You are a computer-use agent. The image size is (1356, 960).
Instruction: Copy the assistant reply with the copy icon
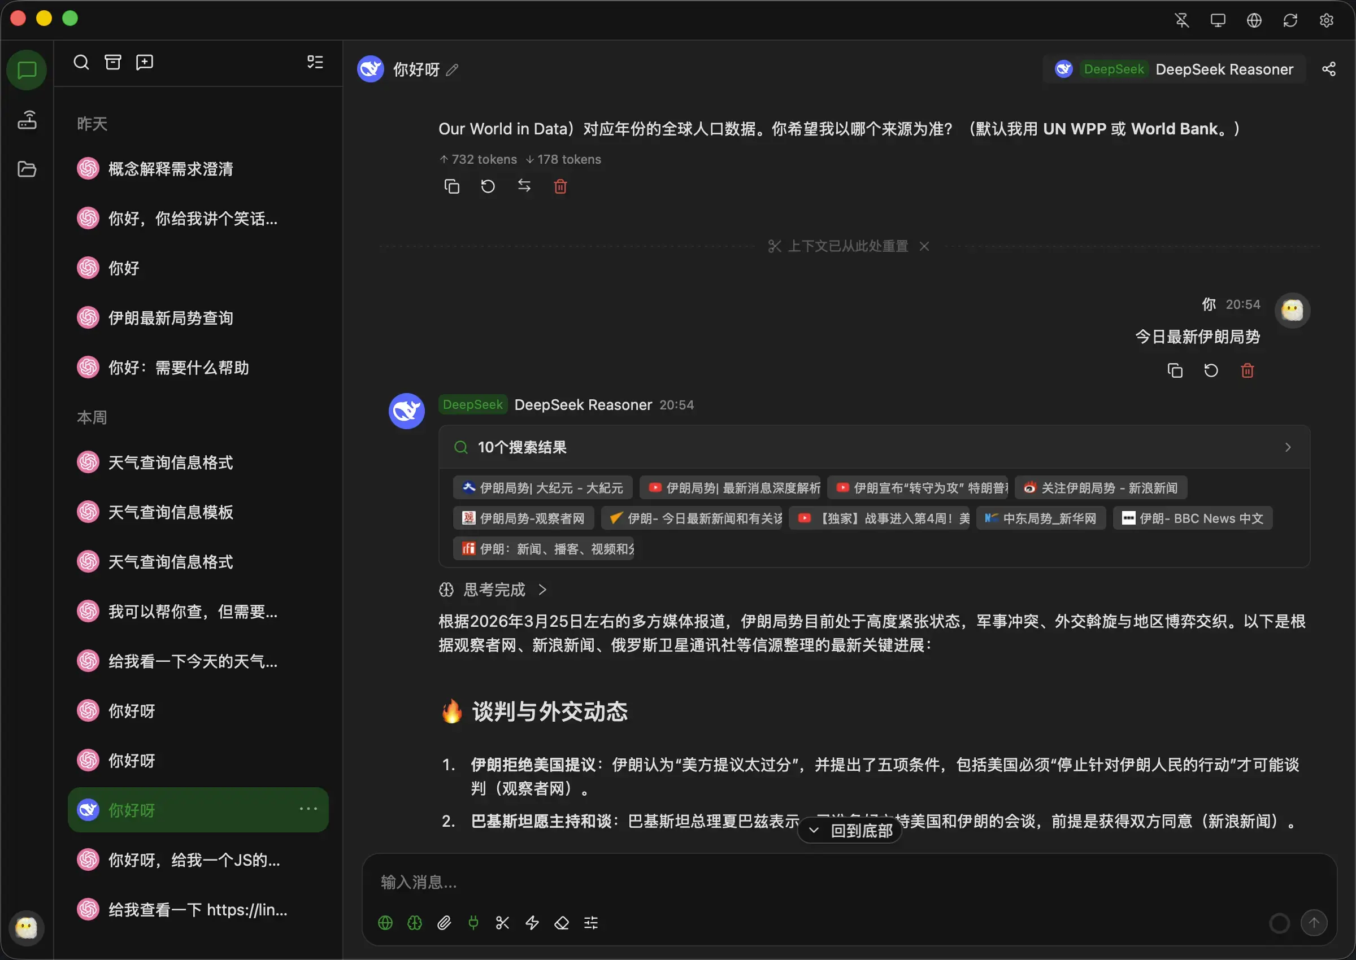453,186
